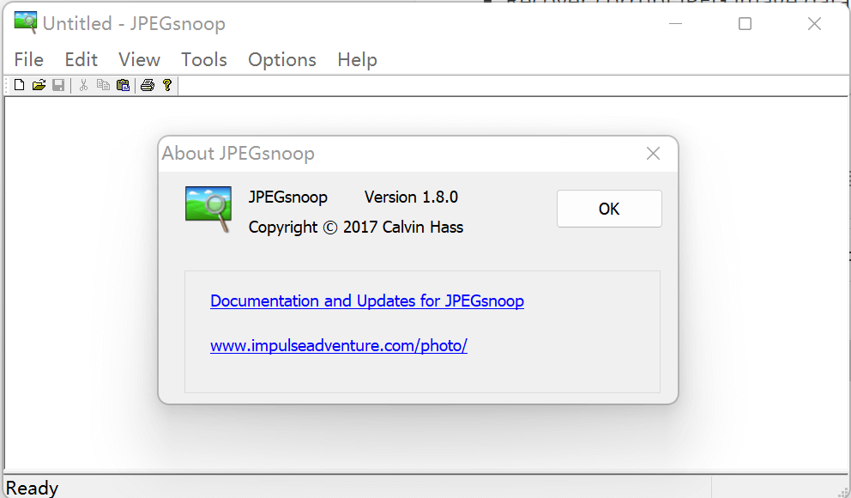The height and width of the screenshot is (498, 851).
Task: Click the Cut scissors icon
Action: point(83,85)
